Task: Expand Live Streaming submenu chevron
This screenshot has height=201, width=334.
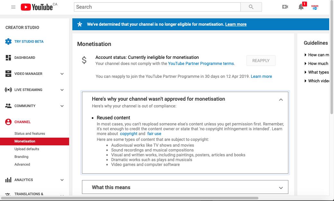Action: (62, 90)
